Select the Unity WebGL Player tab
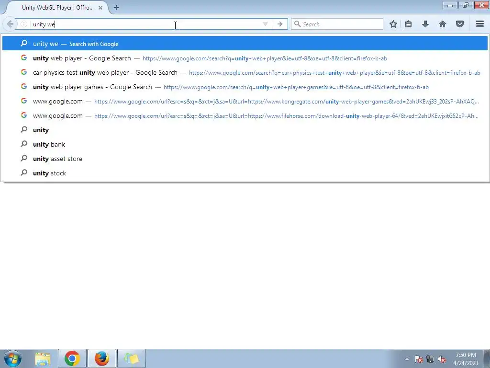 [x=58, y=8]
